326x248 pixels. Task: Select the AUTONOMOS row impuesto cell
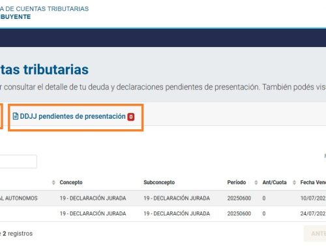[x=19, y=198]
